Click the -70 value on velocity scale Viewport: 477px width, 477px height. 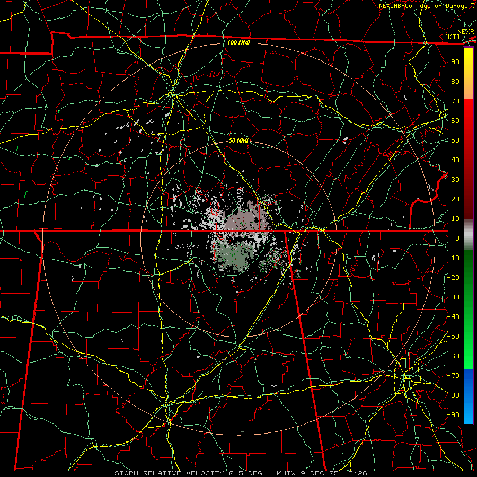pyautogui.click(x=453, y=376)
